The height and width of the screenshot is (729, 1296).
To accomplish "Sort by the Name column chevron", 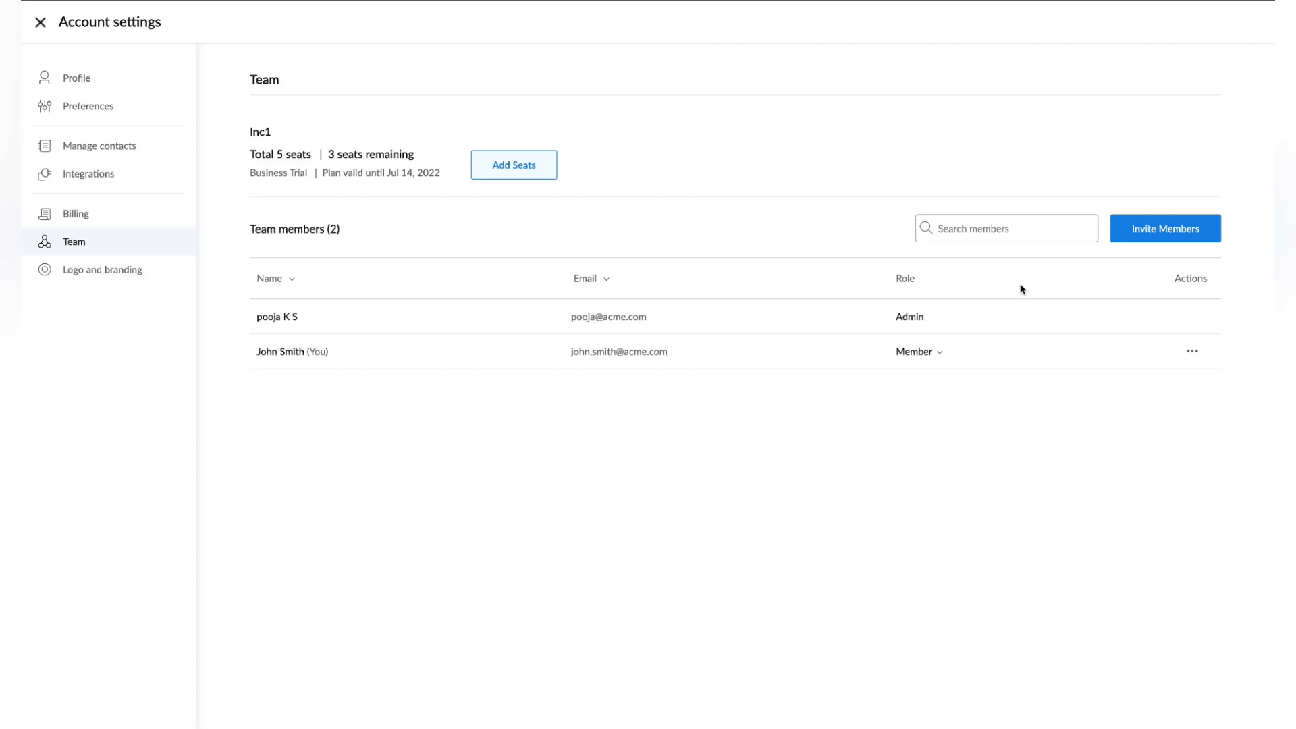I will click(292, 279).
